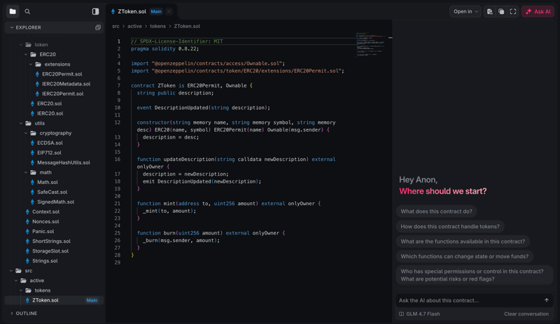The image size is (560, 324).
Task: Toggle the sidebar panel layout icon
Action: click(x=95, y=11)
